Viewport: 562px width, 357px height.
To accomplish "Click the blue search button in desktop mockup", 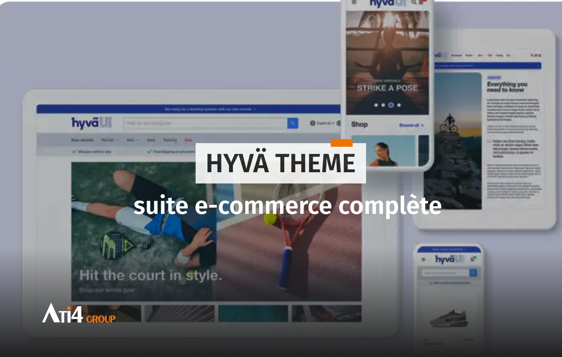I will [293, 123].
